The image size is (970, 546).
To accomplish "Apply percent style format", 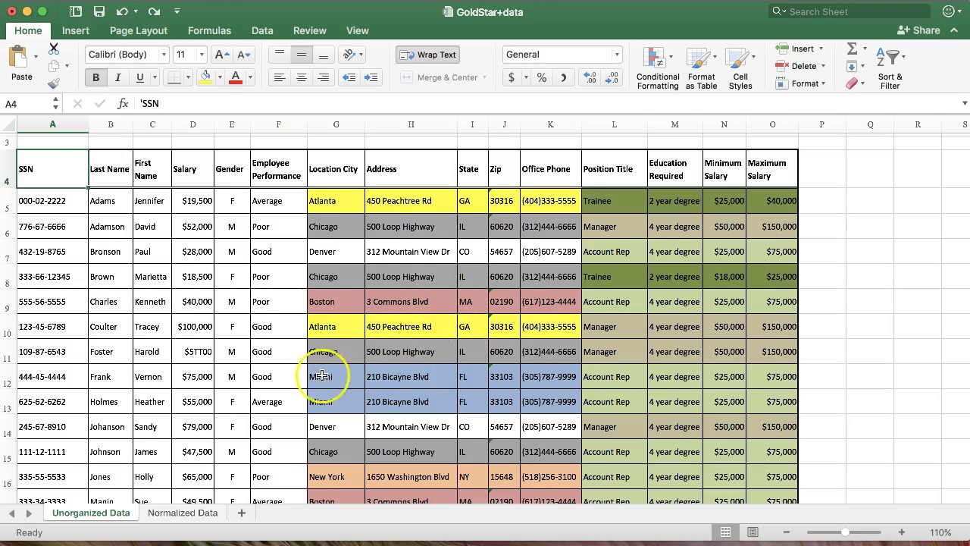I will click(x=541, y=77).
